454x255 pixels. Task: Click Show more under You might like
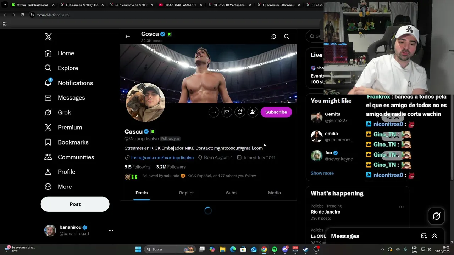(322, 173)
